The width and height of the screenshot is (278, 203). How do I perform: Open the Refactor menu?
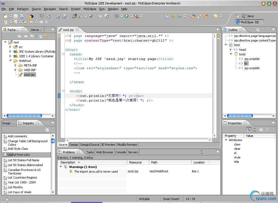[x=23, y=9]
